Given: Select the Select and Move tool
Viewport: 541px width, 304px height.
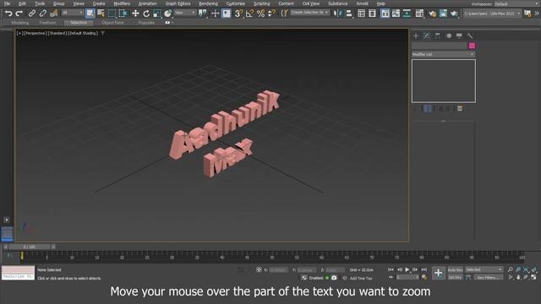Looking at the screenshot, I should coord(135,14).
